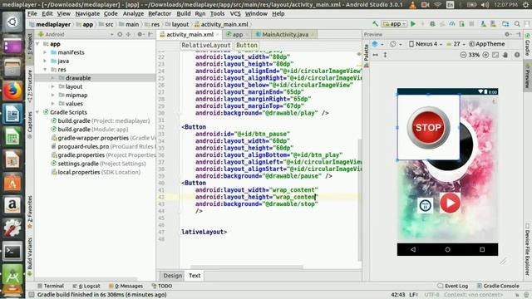Open the Firefox launcher icon
532x299 pixels.
pyautogui.click(x=12, y=91)
